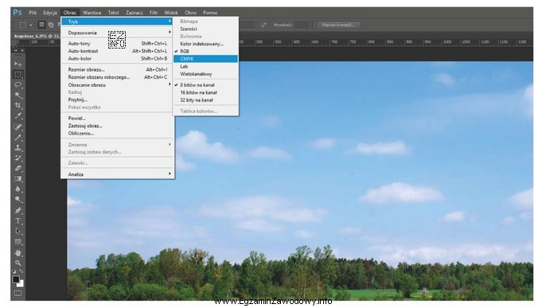Select the Path Selection tool

[x=18, y=232]
